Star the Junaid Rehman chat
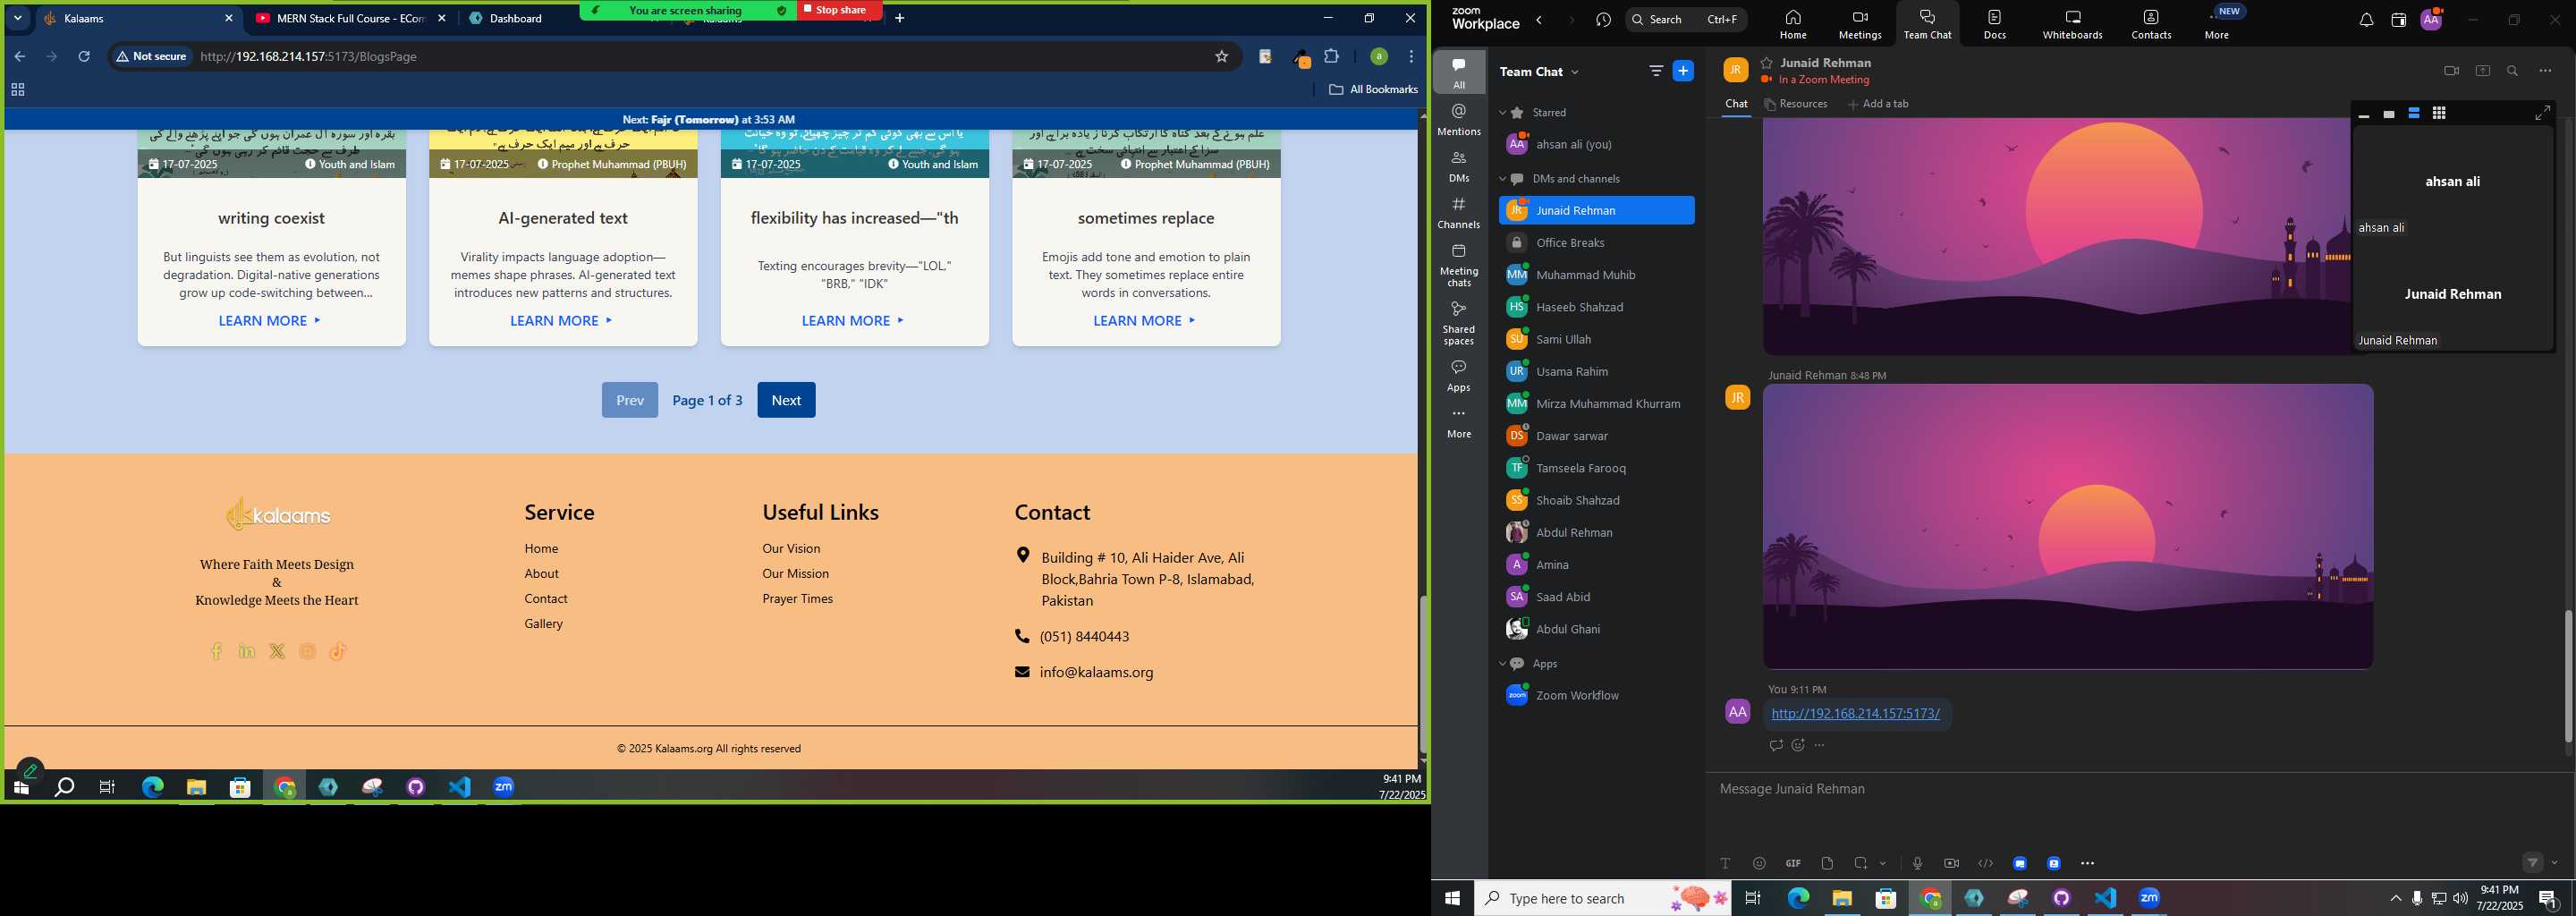Viewport: 2576px width, 916px height. (1767, 62)
